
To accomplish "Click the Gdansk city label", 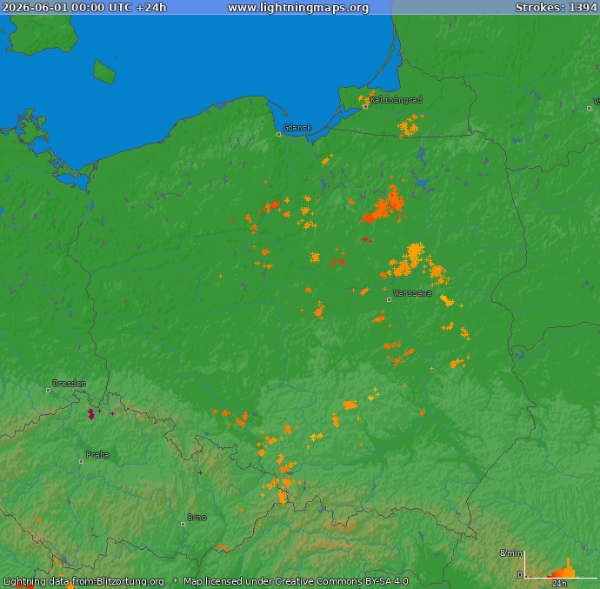I will click(x=297, y=128).
